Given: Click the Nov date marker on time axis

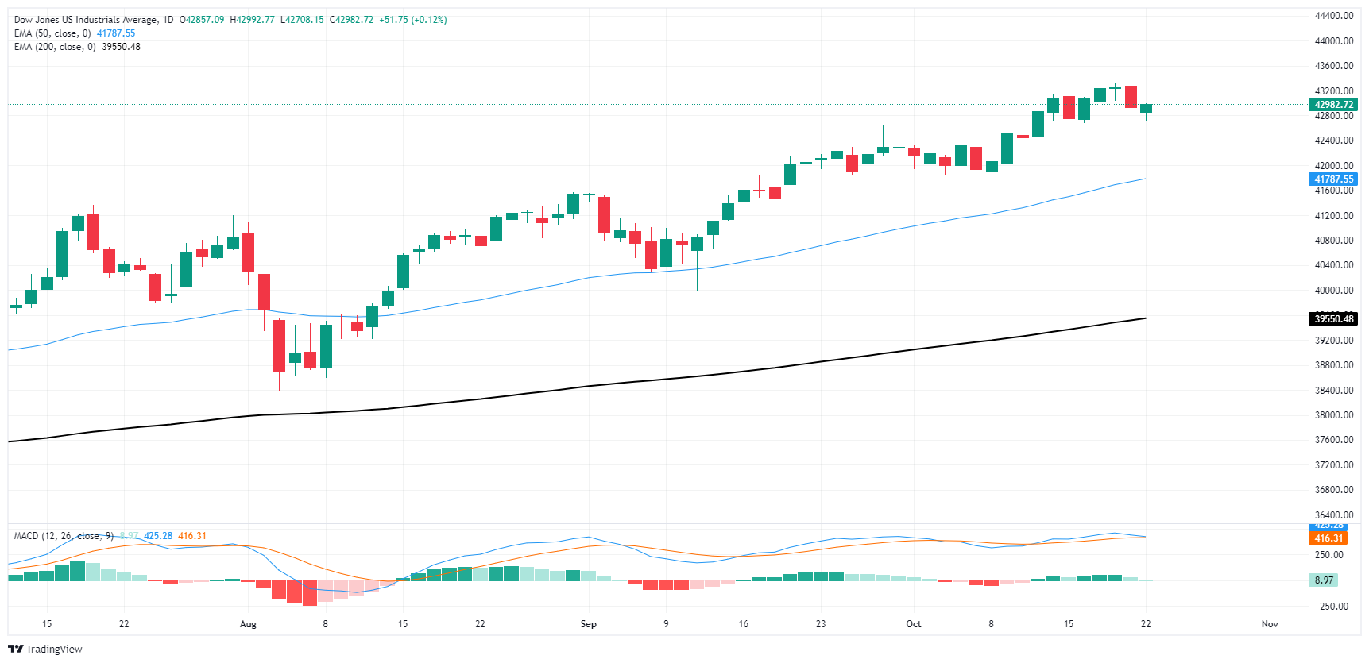Looking at the screenshot, I should pyautogui.click(x=1270, y=624).
